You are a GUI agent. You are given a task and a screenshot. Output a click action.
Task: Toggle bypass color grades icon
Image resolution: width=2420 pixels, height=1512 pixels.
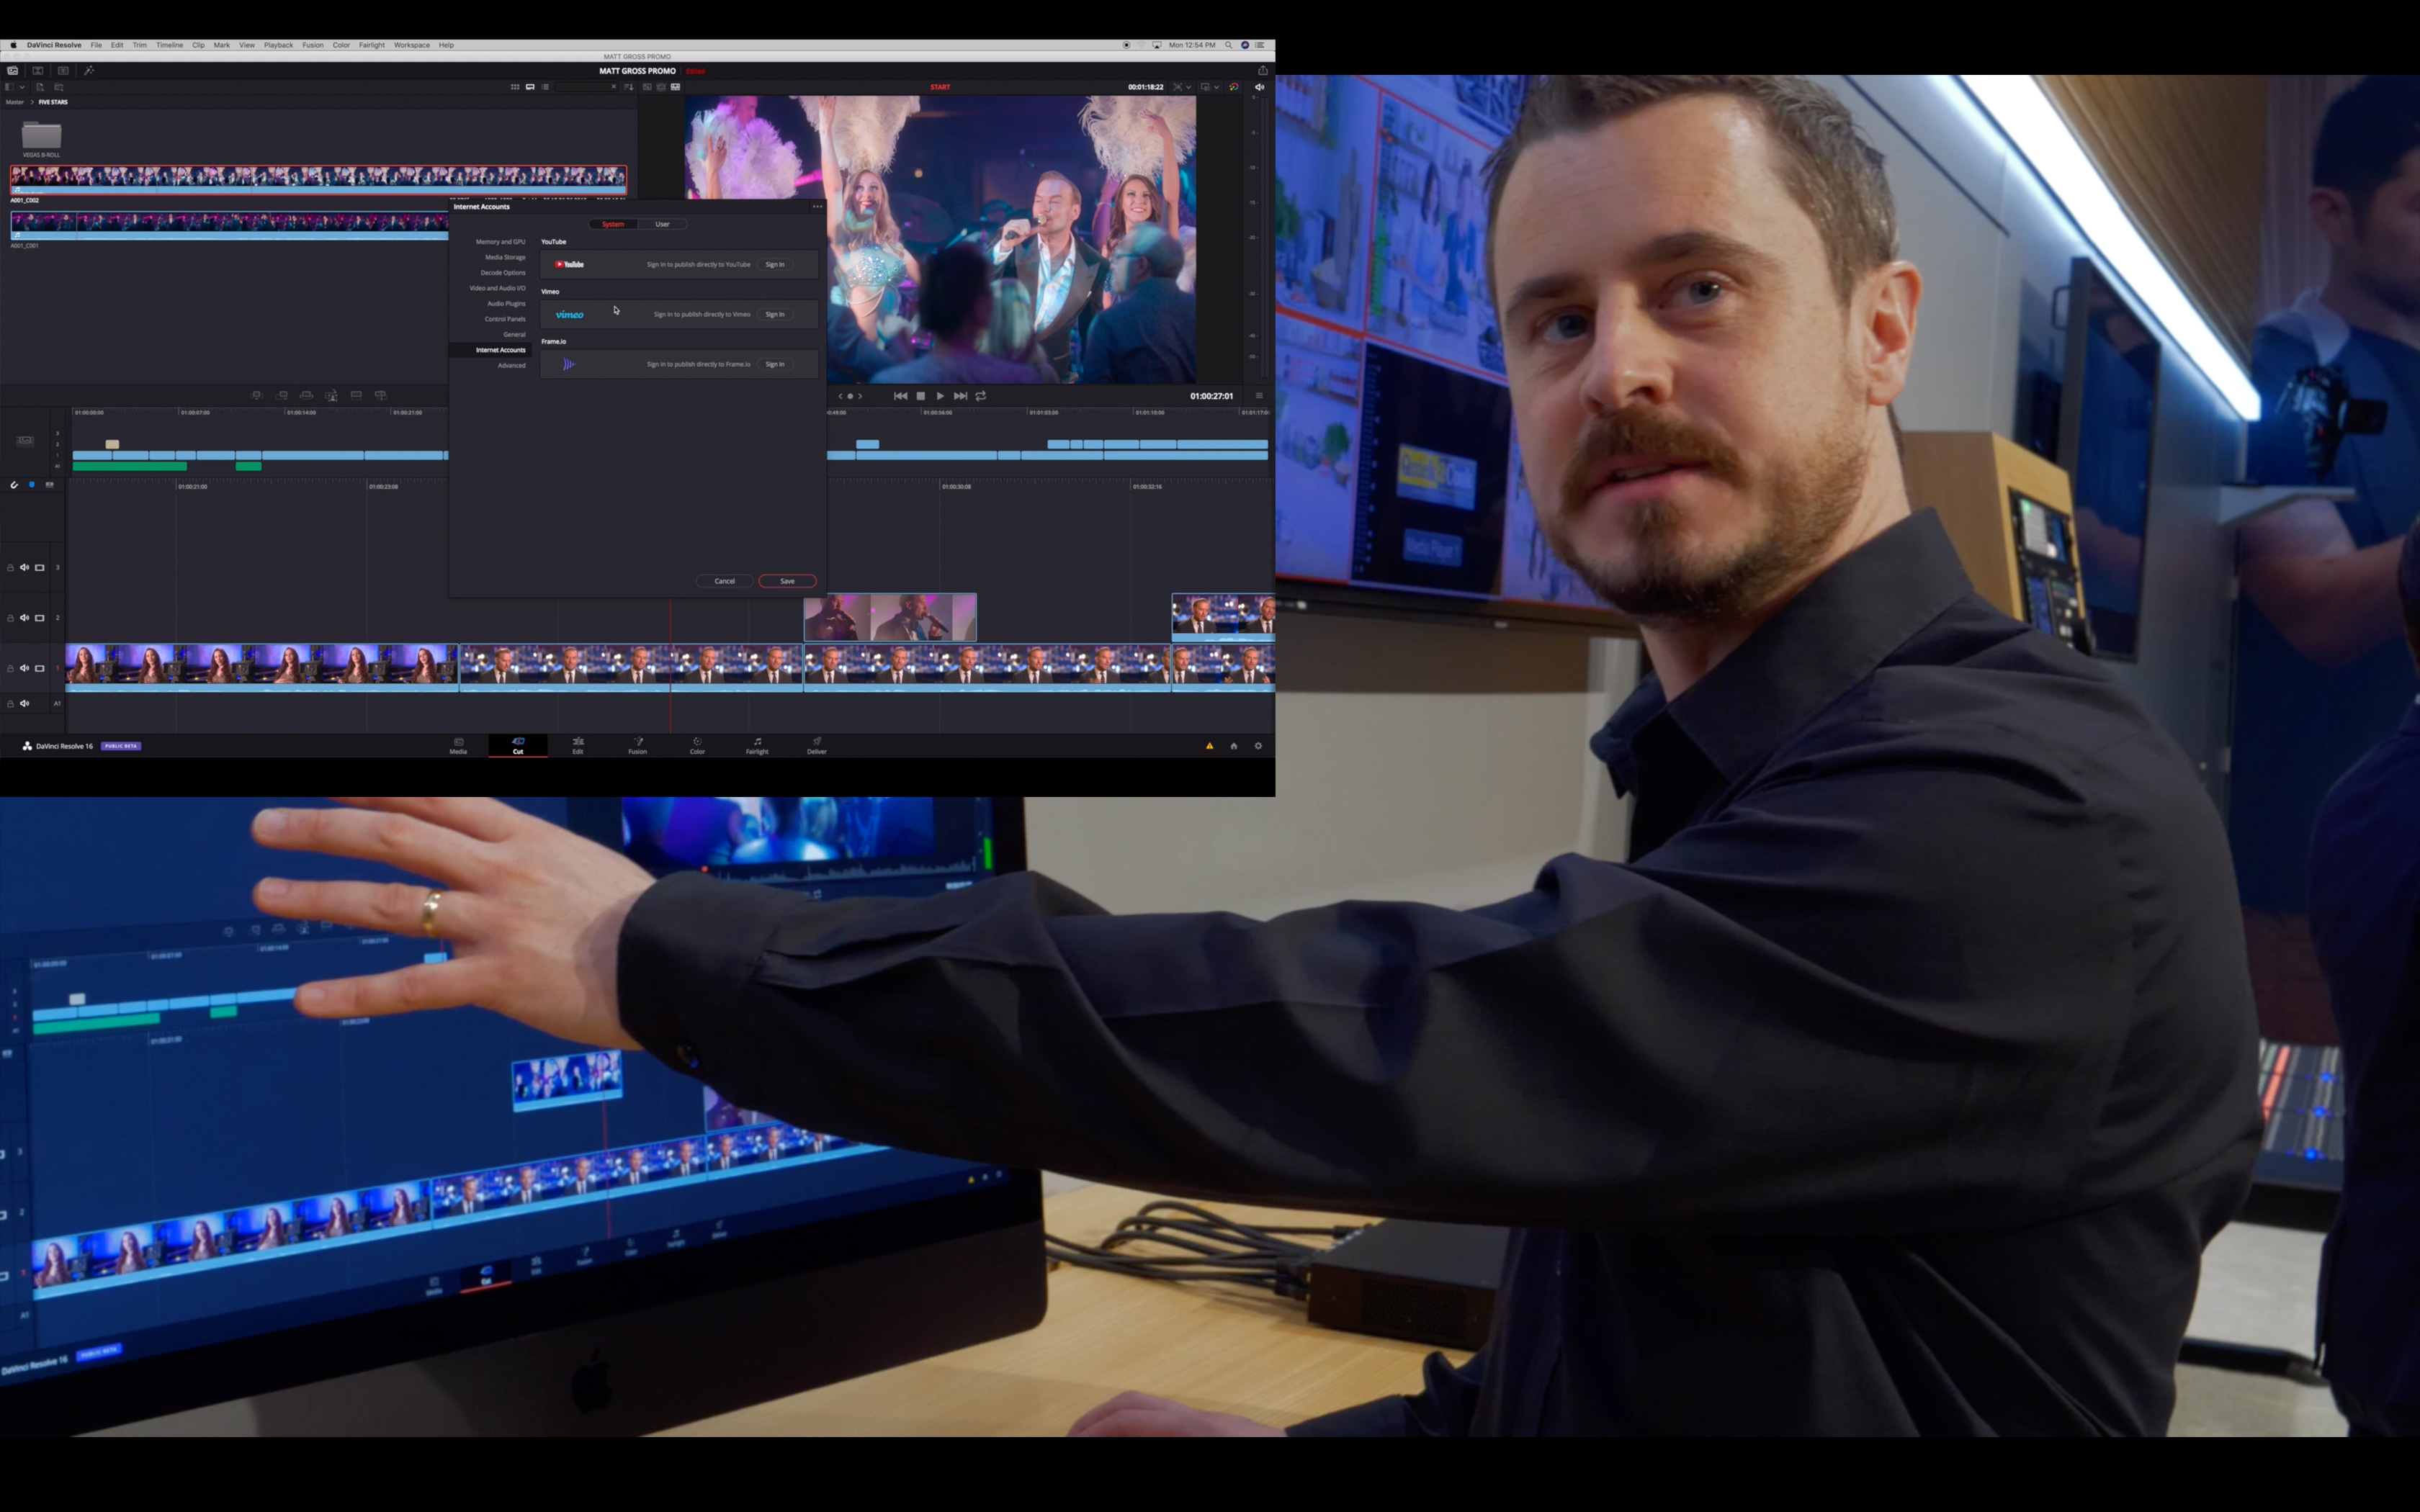1234,87
